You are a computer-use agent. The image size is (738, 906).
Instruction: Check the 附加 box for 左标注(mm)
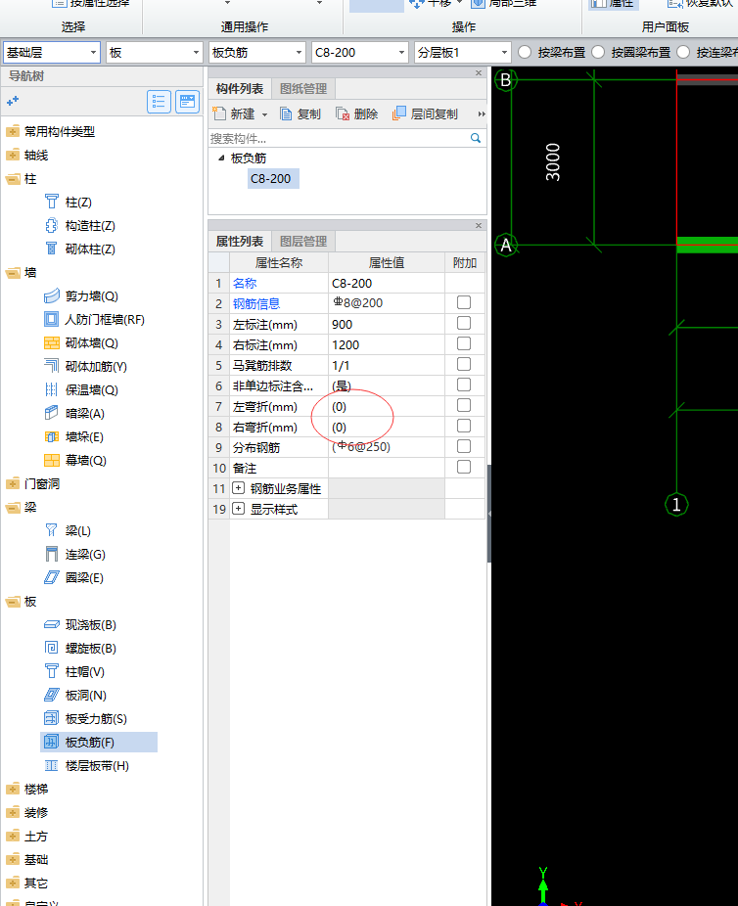[x=464, y=324]
